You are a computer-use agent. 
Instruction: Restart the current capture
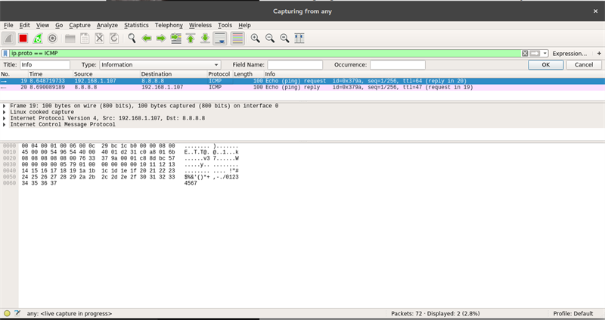[x=37, y=38]
